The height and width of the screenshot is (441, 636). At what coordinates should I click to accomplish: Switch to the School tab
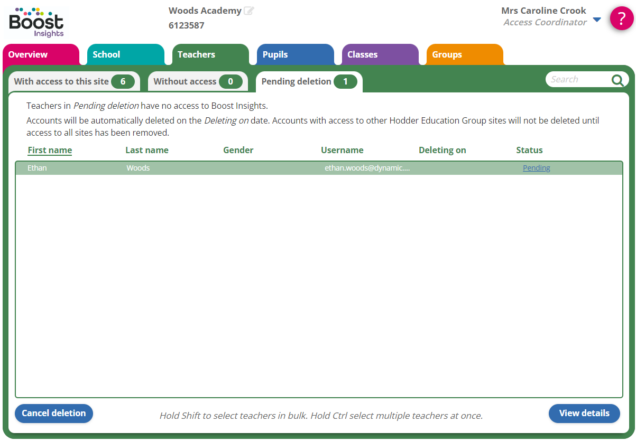pyautogui.click(x=106, y=54)
